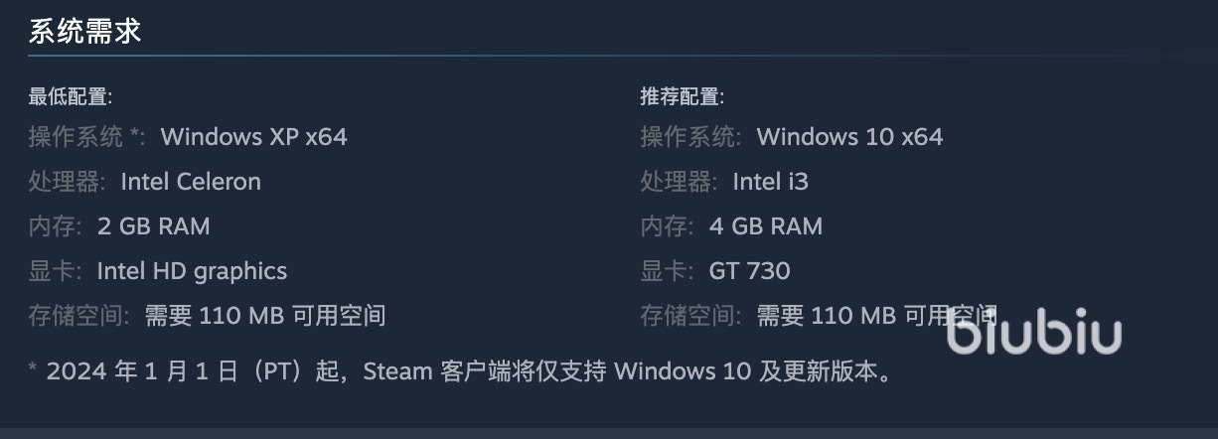Click the 存储空间 label under 最低配置
The width and height of the screenshot is (1218, 439).
pyautogui.click(x=77, y=317)
